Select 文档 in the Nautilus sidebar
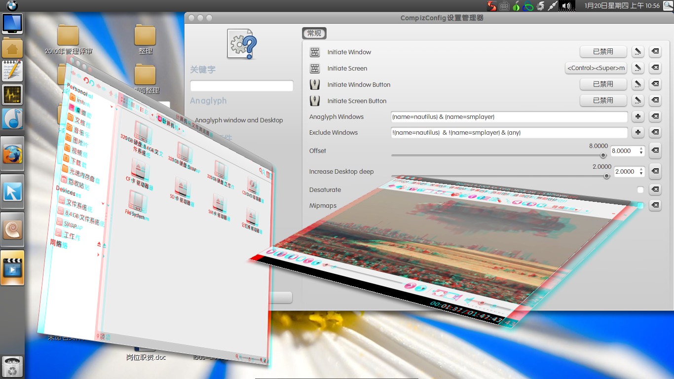The width and height of the screenshot is (674, 379). point(79,121)
